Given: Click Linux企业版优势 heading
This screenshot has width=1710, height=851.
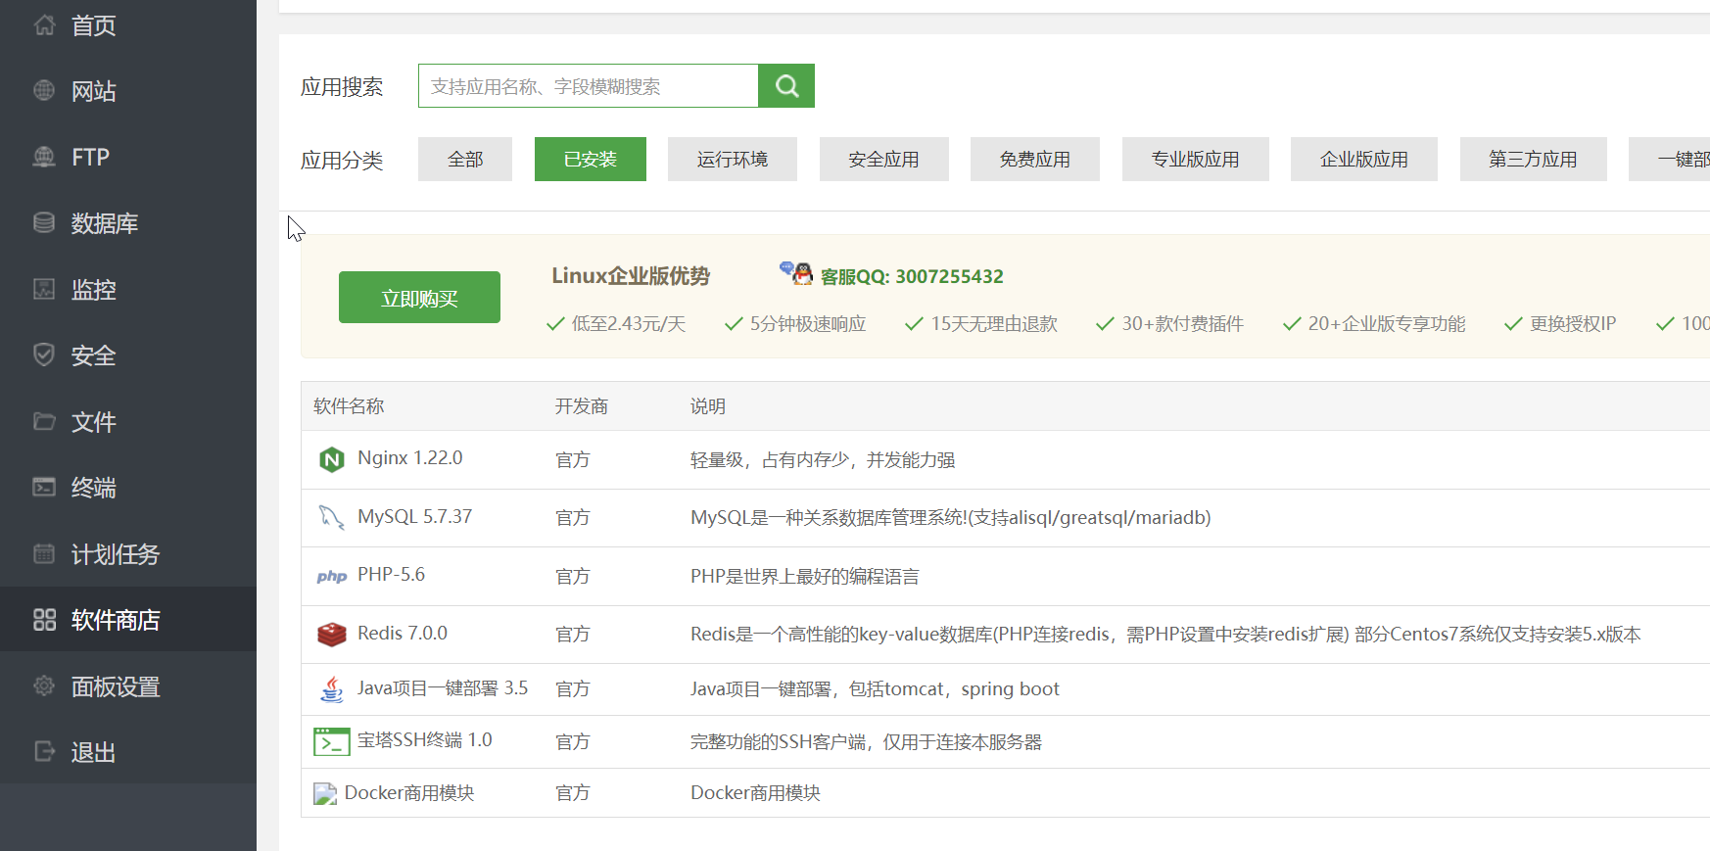Looking at the screenshot, I should point(631,276).
